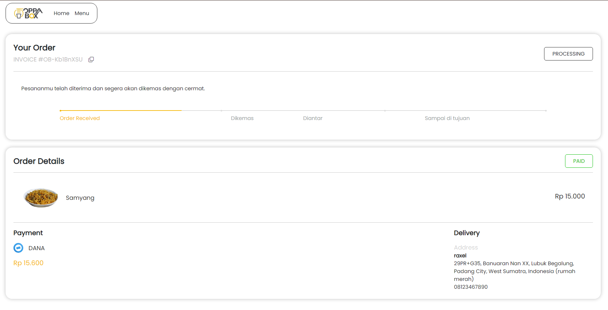Click the DANA payment method label

(x=36, y=248)
